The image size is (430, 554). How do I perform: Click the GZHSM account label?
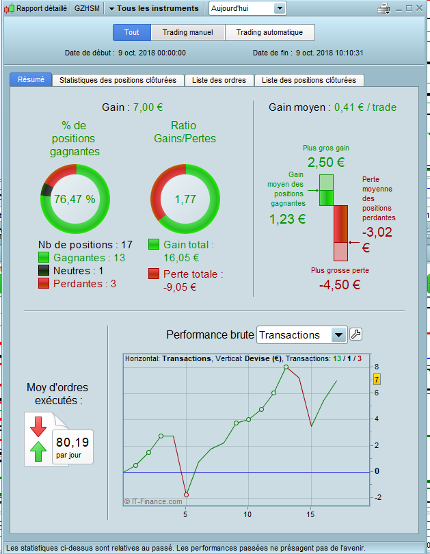(87, 8)
